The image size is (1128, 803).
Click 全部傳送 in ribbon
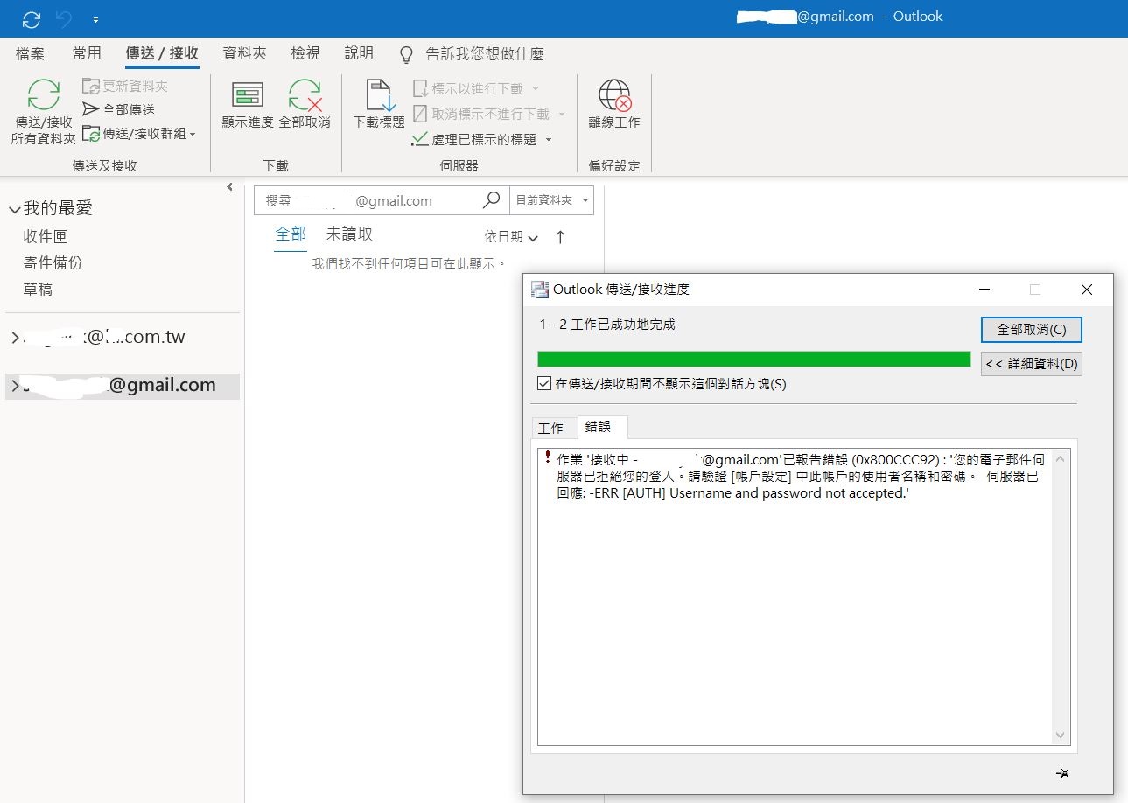tap(118, 109)
